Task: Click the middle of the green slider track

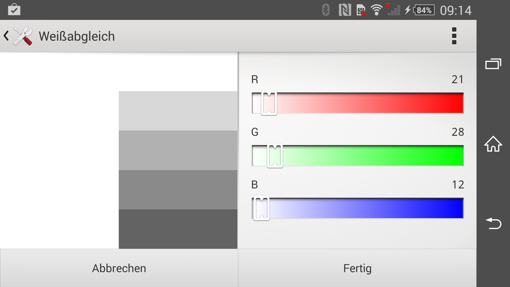Action: click(358, 156)
